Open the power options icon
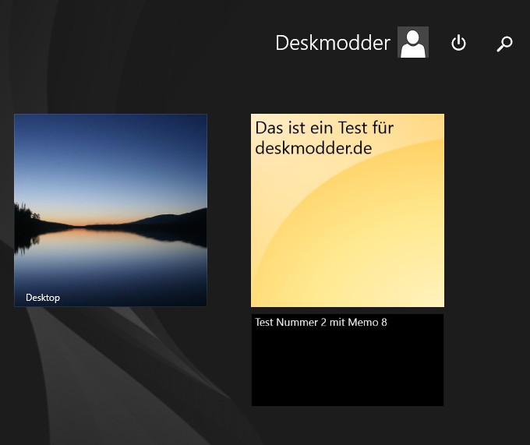This screenshot has height=445, width=530. pos(458,43)
